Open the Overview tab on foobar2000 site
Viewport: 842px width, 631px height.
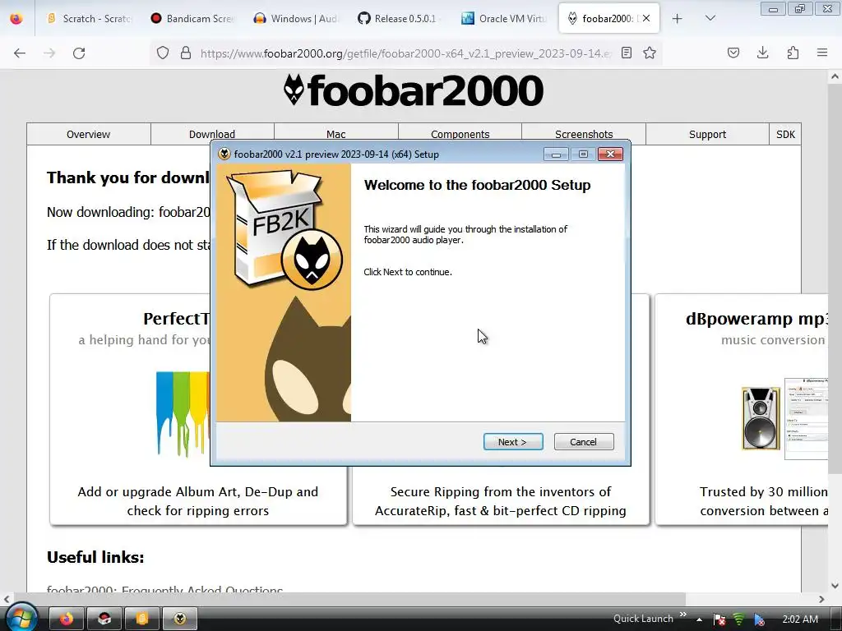[88, 134]
